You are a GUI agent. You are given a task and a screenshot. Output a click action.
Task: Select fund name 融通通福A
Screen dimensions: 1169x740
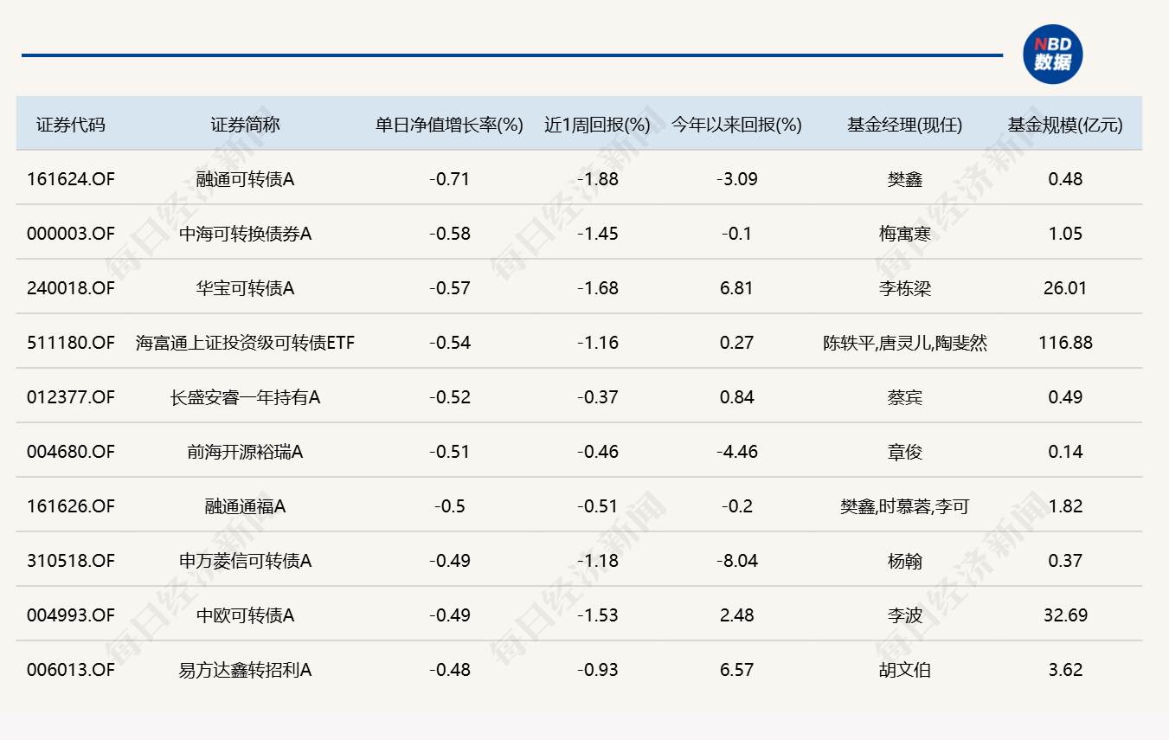click(245, 506)
